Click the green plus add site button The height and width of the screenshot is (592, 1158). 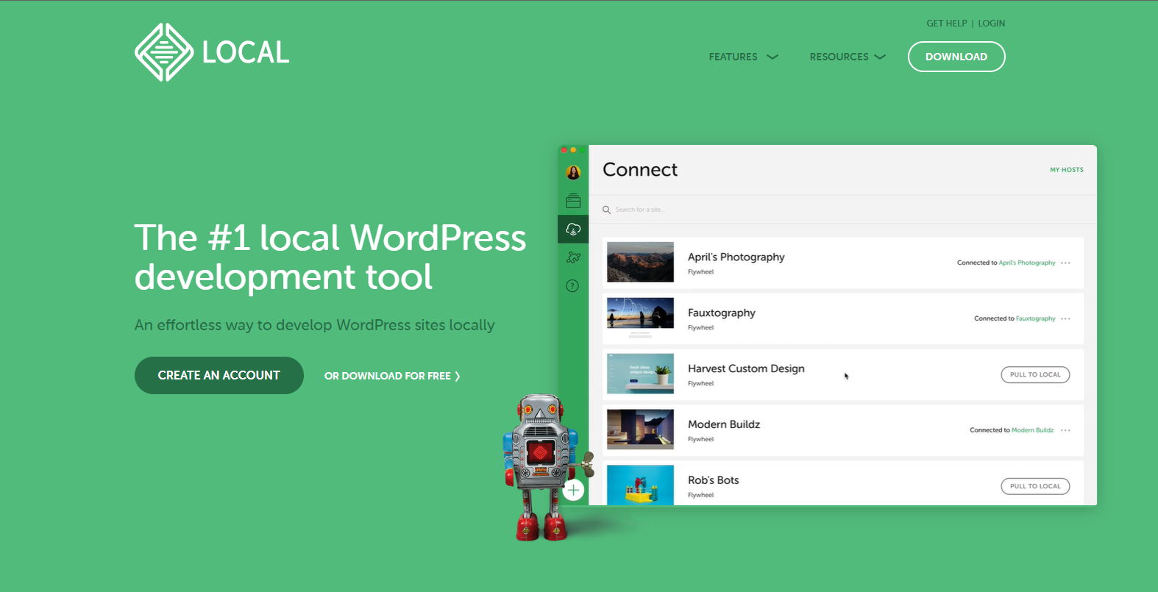coord(574,490)
